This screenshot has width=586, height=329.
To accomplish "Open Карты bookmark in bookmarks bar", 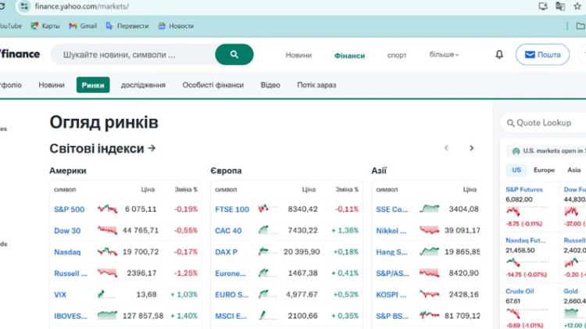I will point(45,26).
